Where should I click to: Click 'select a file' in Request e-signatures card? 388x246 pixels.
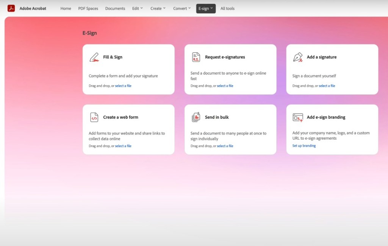tap(225, 86)
